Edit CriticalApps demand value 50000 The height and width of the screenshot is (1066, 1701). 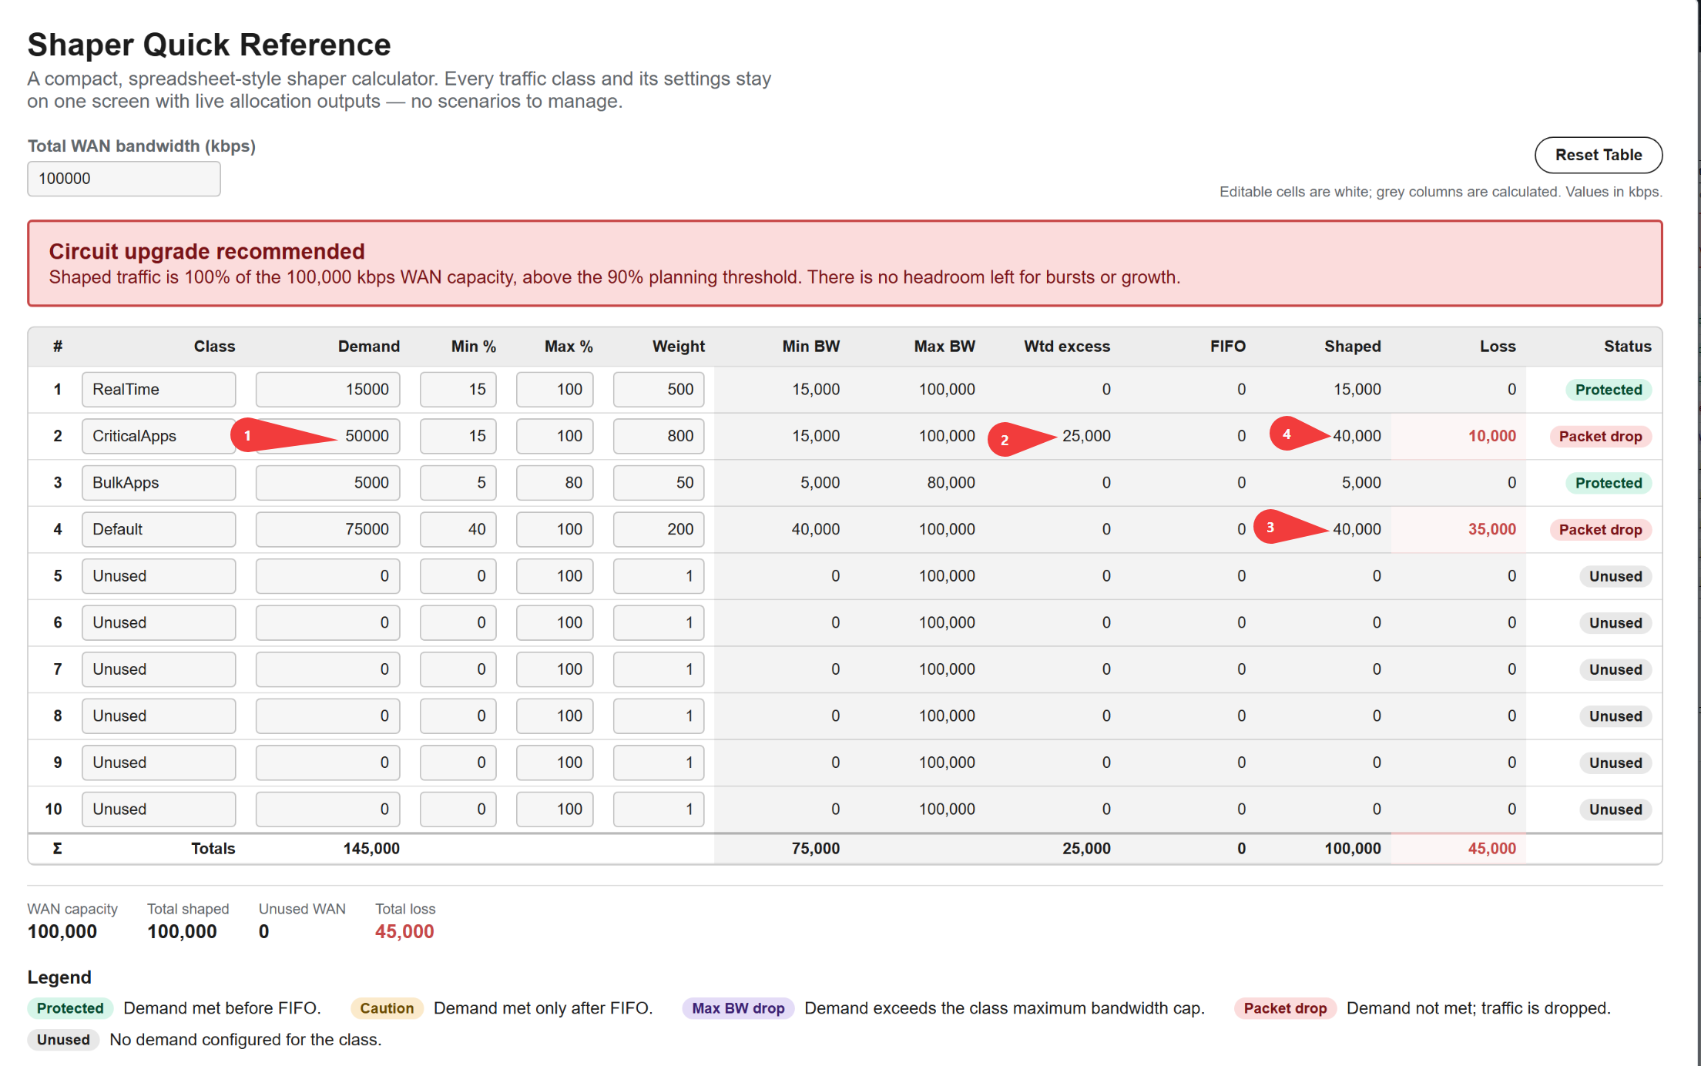(327, 436)
